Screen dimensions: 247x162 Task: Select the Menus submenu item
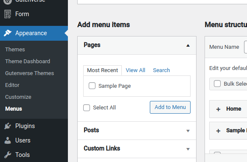point(14,109)
